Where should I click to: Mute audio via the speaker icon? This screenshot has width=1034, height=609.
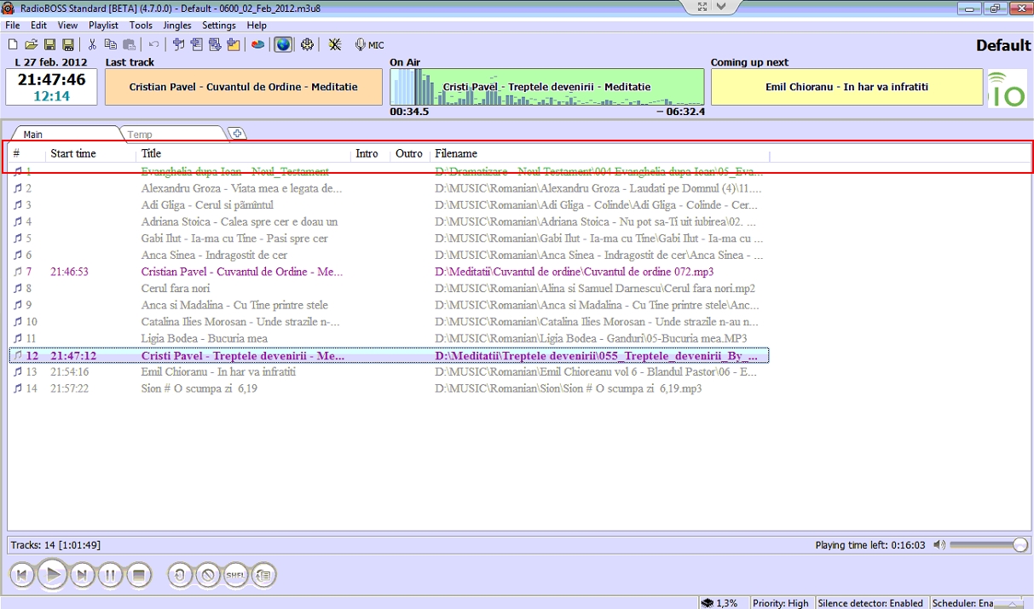pos(939,545)
